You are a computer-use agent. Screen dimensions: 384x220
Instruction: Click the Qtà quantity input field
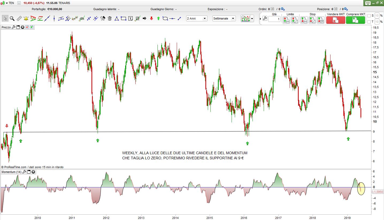click(x=274, y=19)
